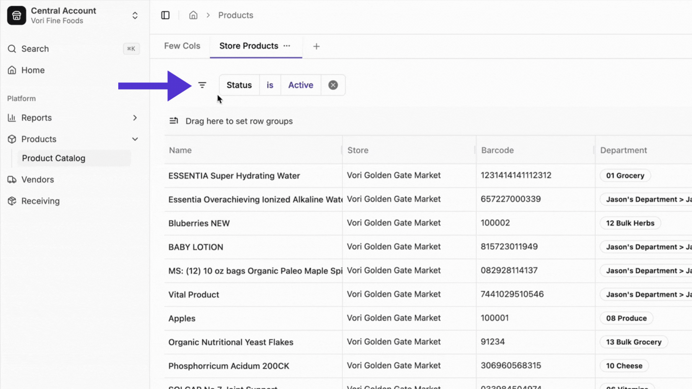Click Jason's Department tag in BABY LOTION row
This screenshot has height=389, width=692.
tap(646, 247)
